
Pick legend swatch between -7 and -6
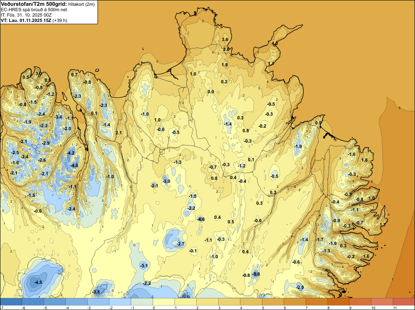(11, 302)
